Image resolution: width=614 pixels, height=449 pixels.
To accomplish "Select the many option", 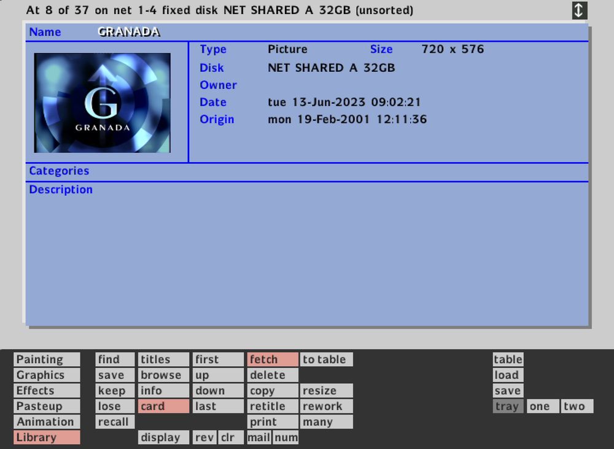I will [x=327, y=422].
